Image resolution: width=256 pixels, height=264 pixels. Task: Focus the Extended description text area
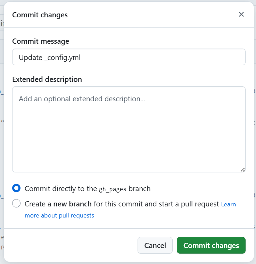(x=129, y=135)
